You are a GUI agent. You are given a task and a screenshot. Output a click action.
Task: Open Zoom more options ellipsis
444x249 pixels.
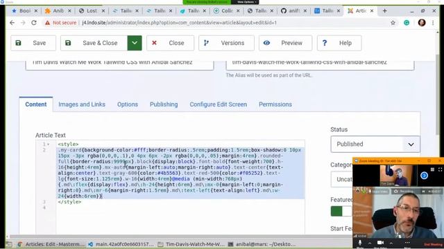click(x=407, y=243)
